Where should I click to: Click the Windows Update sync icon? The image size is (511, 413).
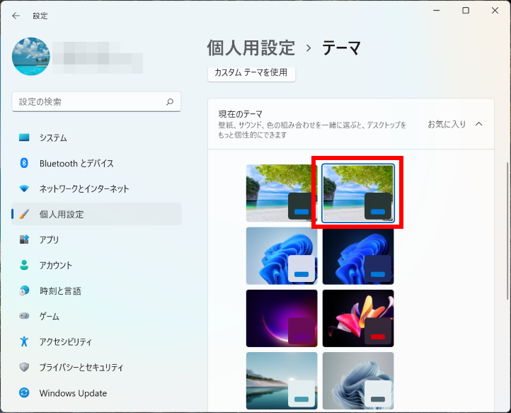point(24,392)
